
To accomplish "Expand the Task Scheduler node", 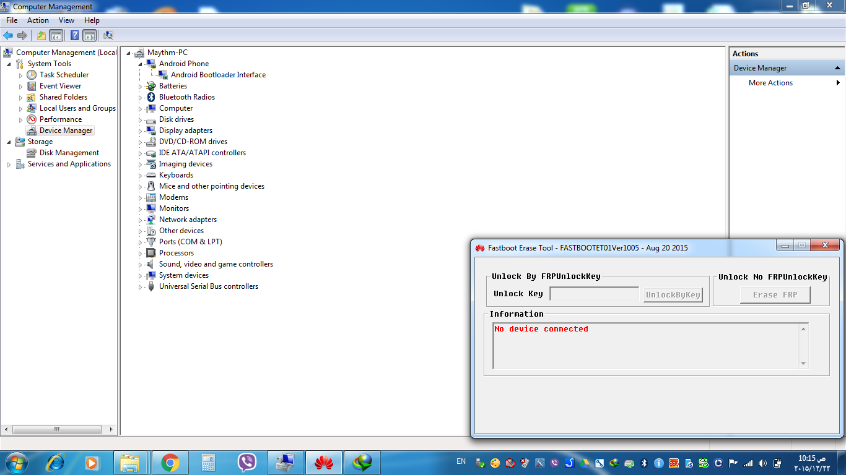I will [20, 75].
